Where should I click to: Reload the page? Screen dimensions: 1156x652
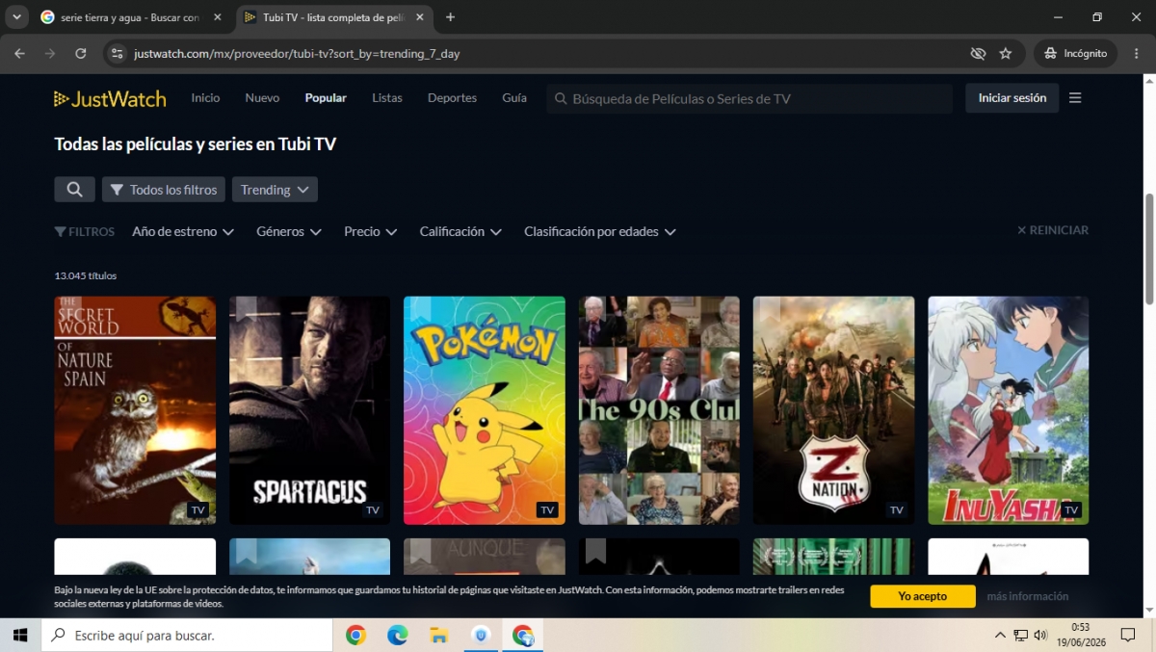(81, 54)
